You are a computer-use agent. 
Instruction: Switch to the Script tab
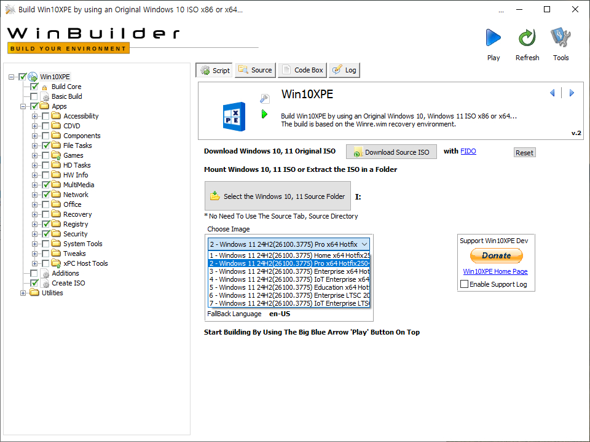[214, 70]
